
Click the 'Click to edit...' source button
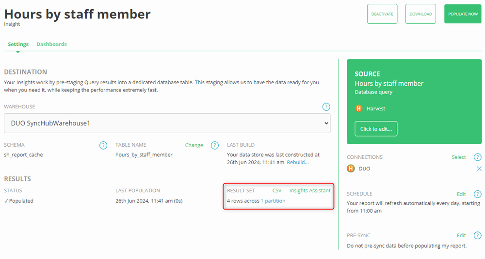(376, 129)
